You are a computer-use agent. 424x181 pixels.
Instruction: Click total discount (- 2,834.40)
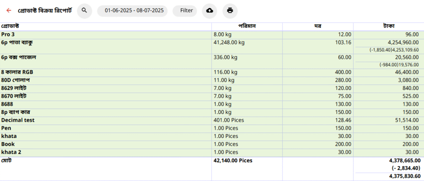click(x=406, y=168)
